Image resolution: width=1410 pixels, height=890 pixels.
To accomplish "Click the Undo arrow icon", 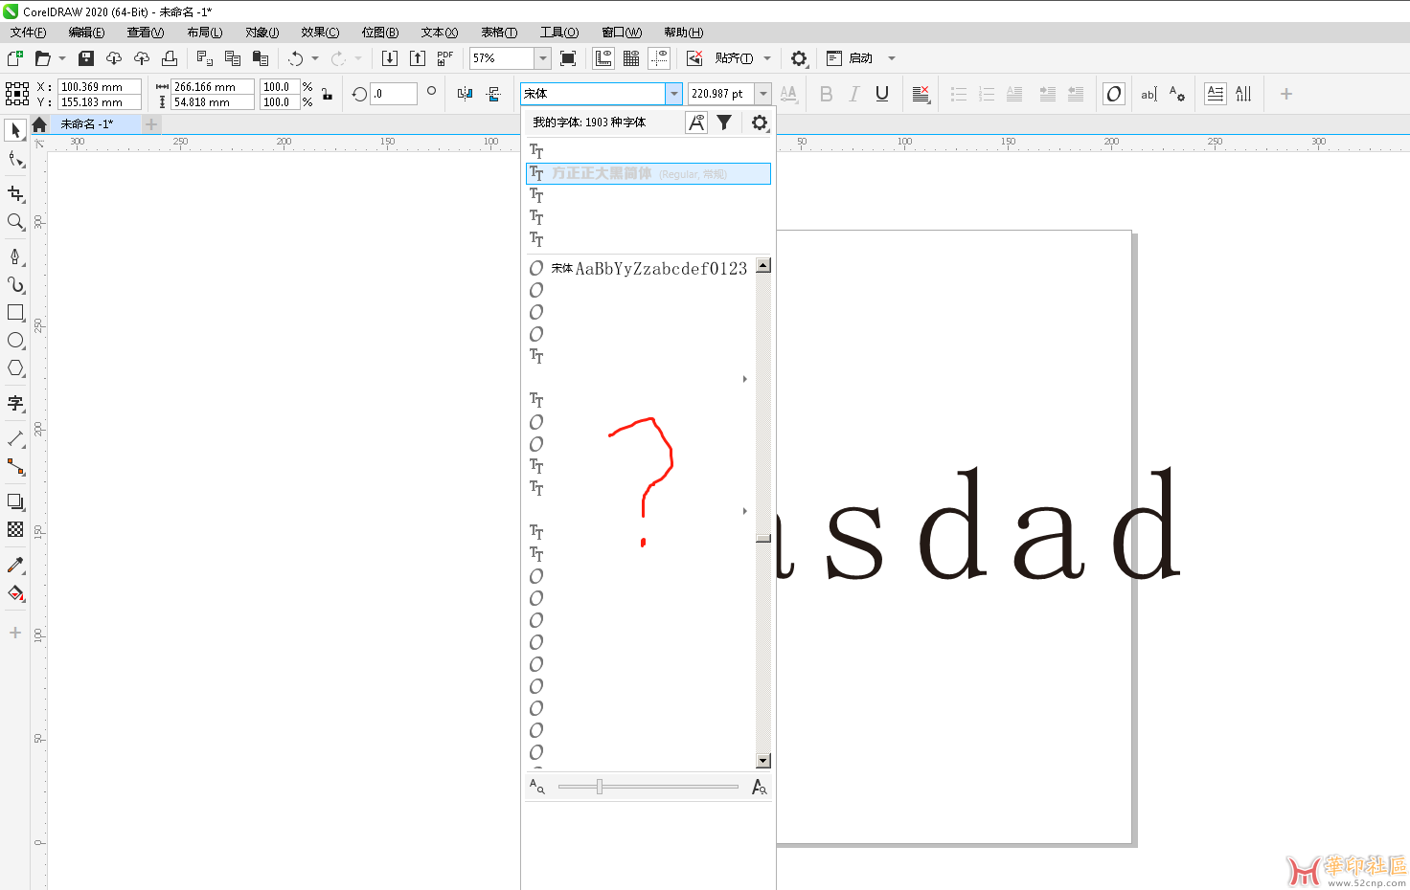I will pyautogui.click(x=295, y=58).
